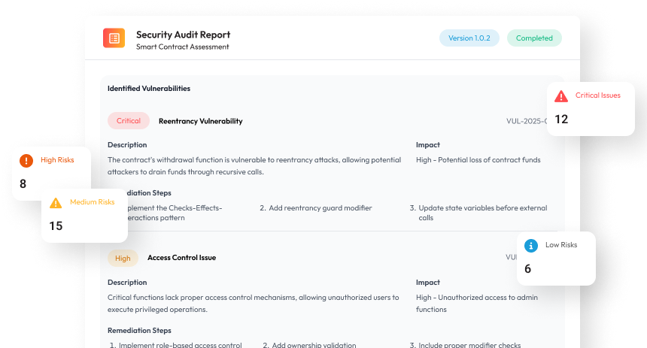Click the reentrancy attacks description paragraph
This screenshot has width=647, height=348.
tap(254, 166)
